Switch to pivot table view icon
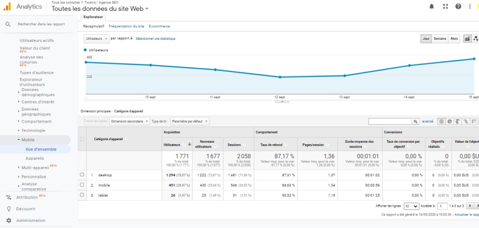Screen dimensions: 479x228 474,121
